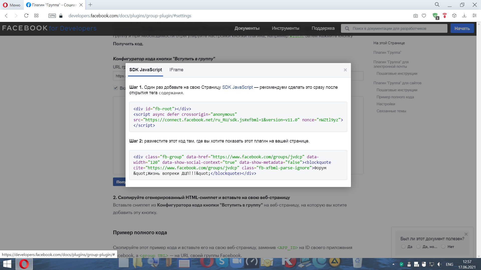Follow the SDK JavaScript link in Step 1
Viewport: 481px width, 270px height.
click(237, 87)
